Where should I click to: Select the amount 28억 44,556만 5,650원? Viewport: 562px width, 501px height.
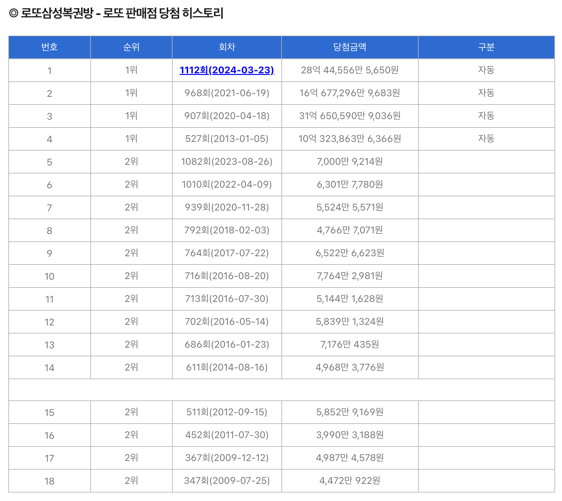350,70
